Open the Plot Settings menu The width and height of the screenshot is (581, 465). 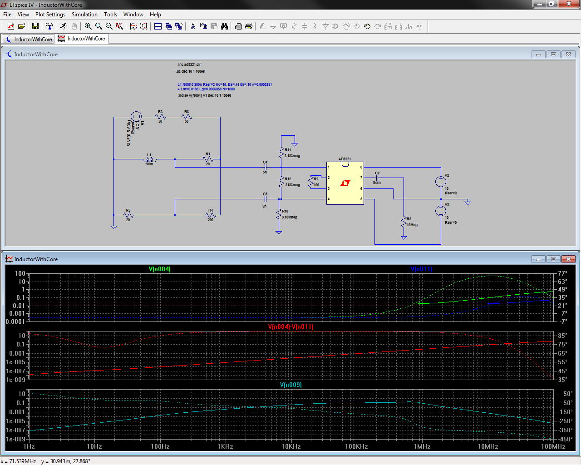point(50,15)
